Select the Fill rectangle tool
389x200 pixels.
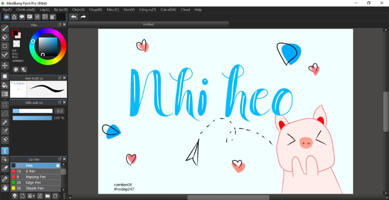[5, 77]
